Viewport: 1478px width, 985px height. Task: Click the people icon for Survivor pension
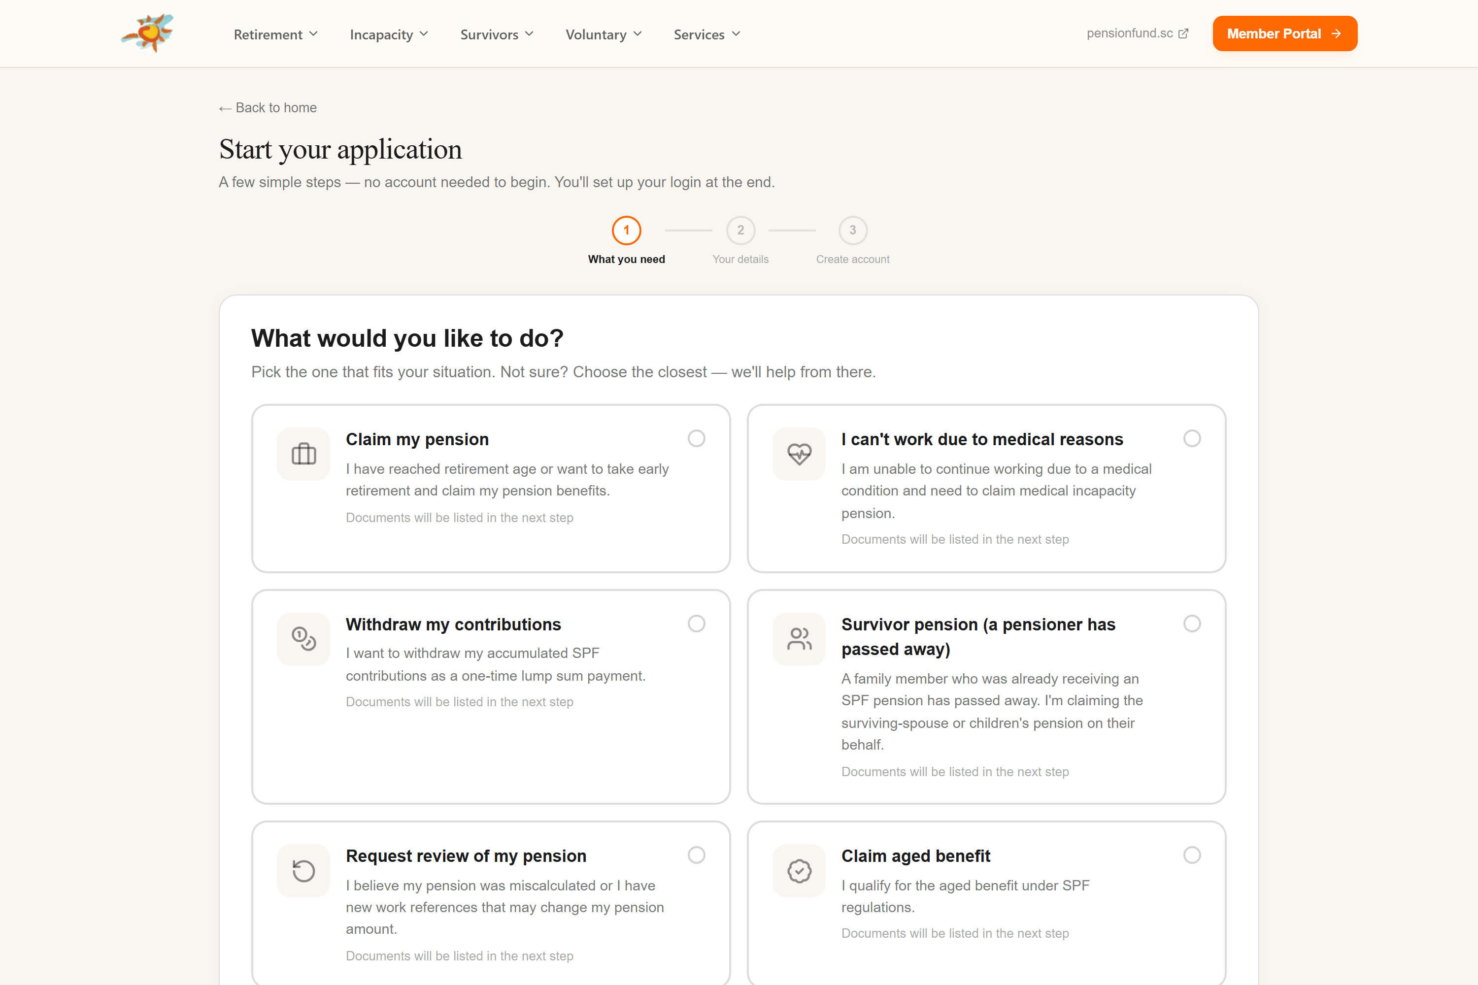799,639
